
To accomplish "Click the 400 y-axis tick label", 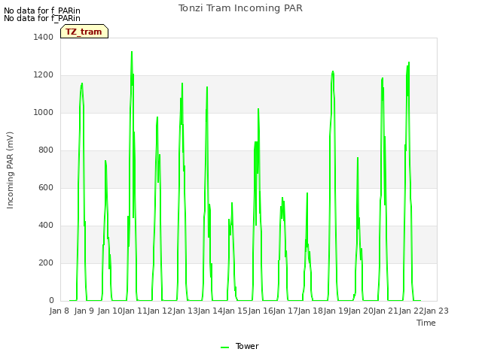I will [x=46, y=226].
